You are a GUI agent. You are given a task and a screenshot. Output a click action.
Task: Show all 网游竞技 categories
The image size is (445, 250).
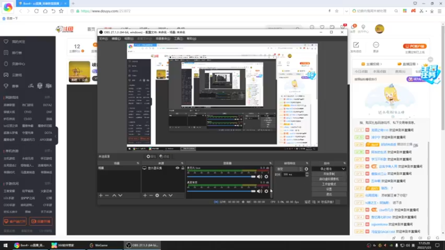(x=48, y=97)
